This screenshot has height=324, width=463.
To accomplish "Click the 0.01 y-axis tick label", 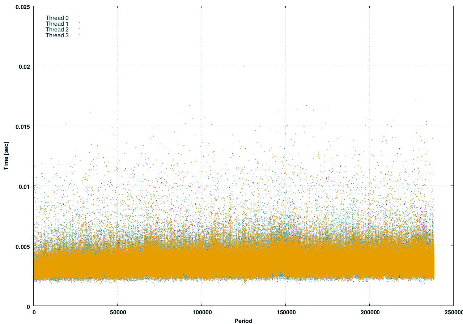I will point(24,186).
